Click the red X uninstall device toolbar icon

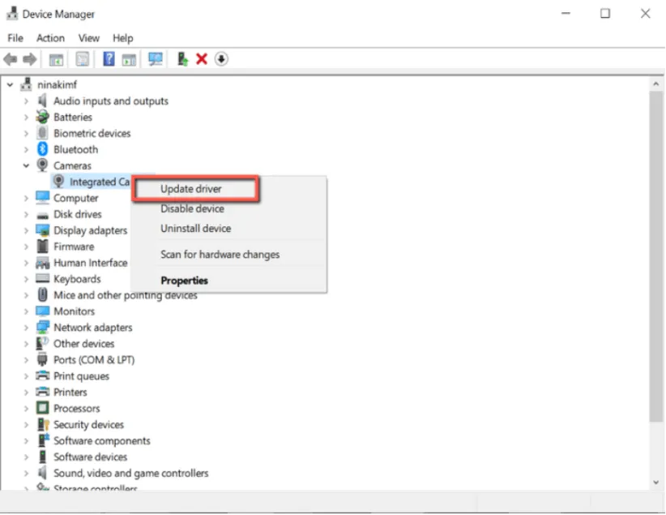click(202, 59)
